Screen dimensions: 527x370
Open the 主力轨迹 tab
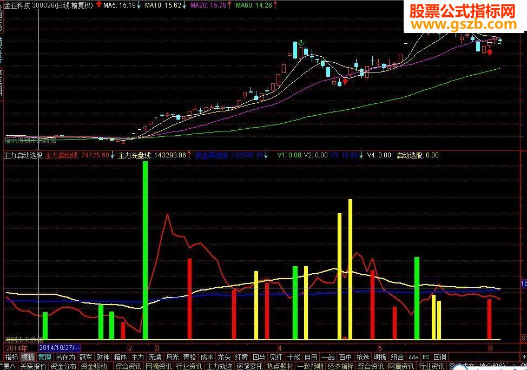coord(220,366)
